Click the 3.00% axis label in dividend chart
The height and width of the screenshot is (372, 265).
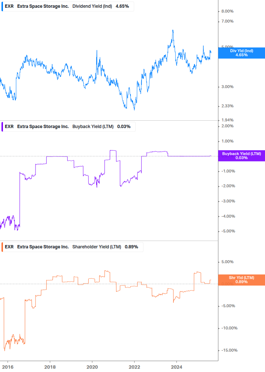[227, 87]
